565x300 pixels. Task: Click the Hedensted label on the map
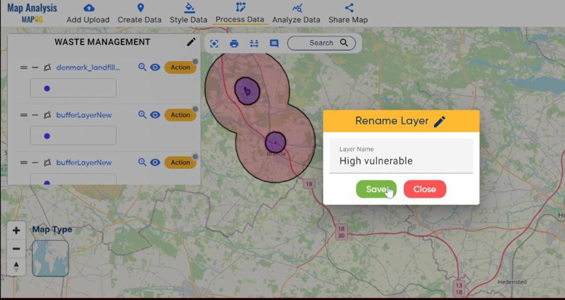[512, 282]
